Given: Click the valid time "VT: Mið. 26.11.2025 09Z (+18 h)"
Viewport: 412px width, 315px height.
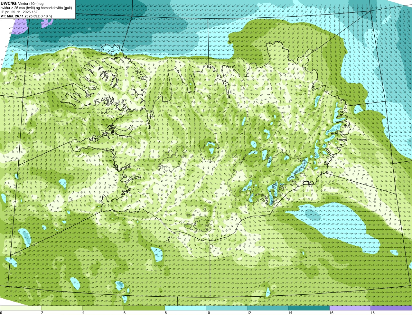Looking at the screenshot, I should coord(26,16).
